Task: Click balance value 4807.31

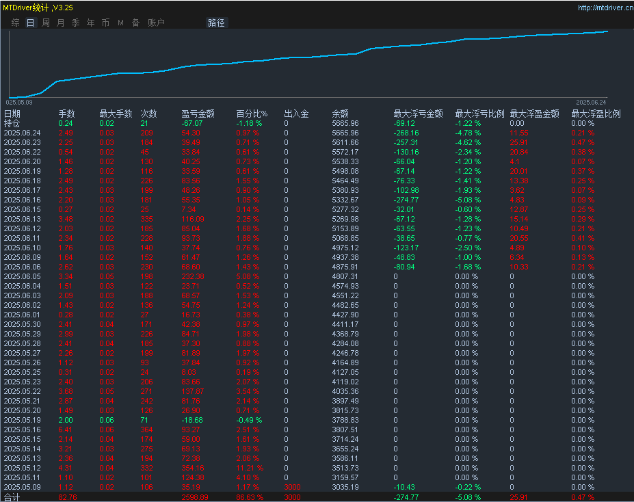Action: point(345,276)
